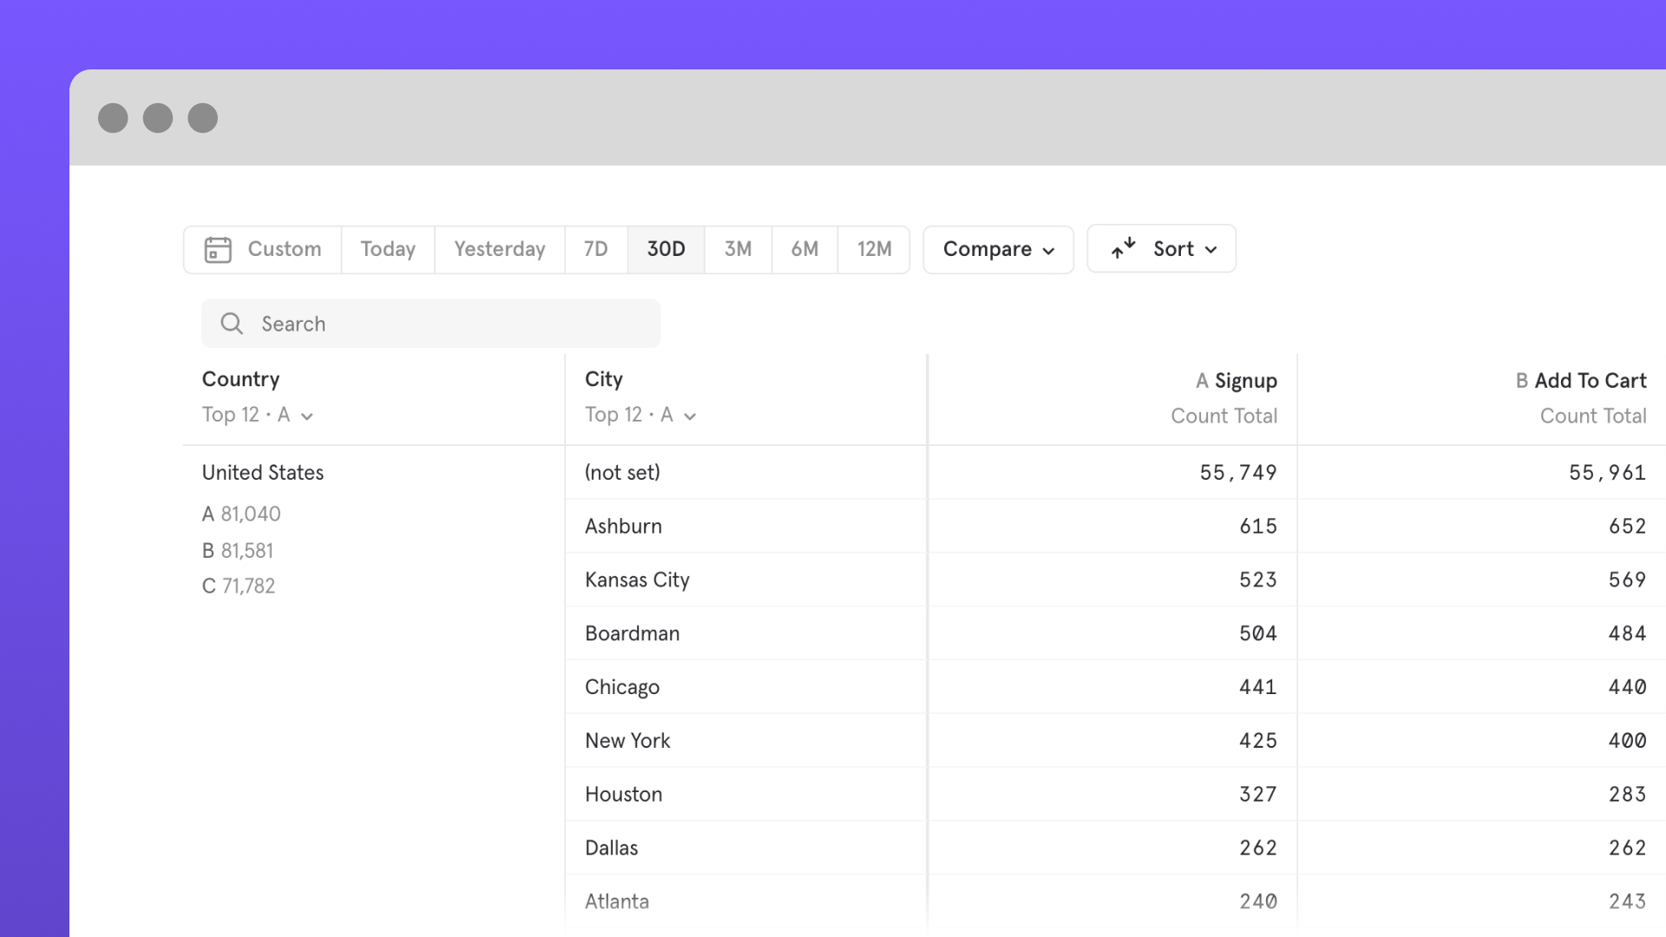Select the 3M time range
This screenshot has height=937, width=1666.
click(738, 249)
